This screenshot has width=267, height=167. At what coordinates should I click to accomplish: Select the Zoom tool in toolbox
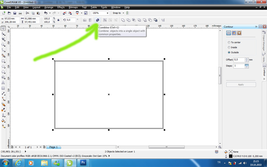(x=3, y=45)
